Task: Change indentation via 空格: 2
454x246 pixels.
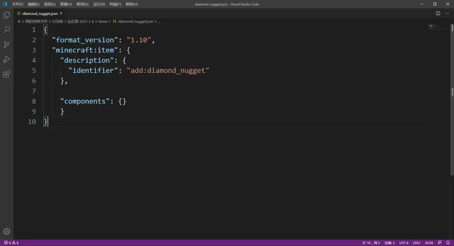Action: coord(389,243)
